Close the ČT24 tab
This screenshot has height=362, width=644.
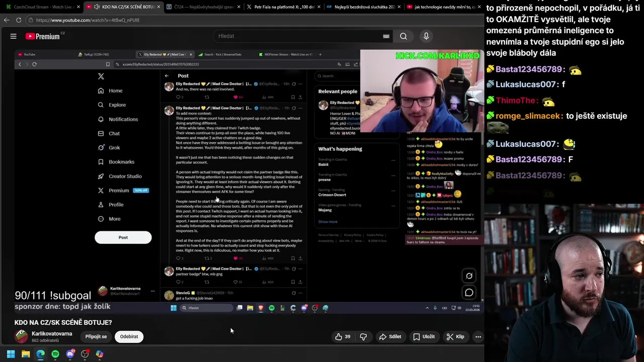click(238, 7)
